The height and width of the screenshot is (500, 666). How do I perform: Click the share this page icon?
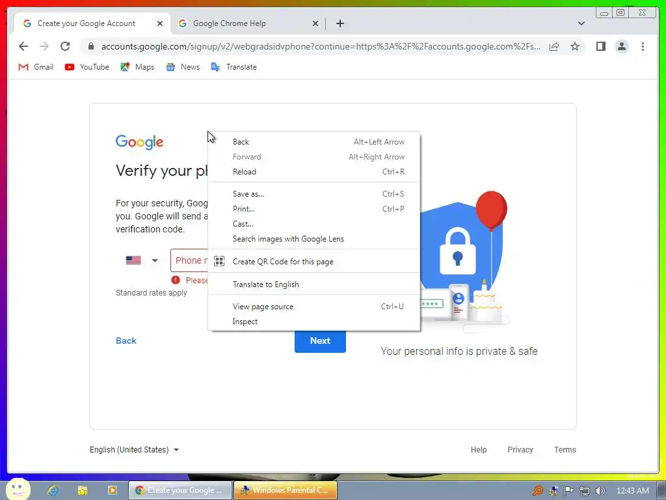pyautogui.click(x=554, y=46)
